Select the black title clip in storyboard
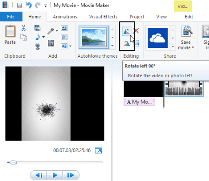 [143, 88]
